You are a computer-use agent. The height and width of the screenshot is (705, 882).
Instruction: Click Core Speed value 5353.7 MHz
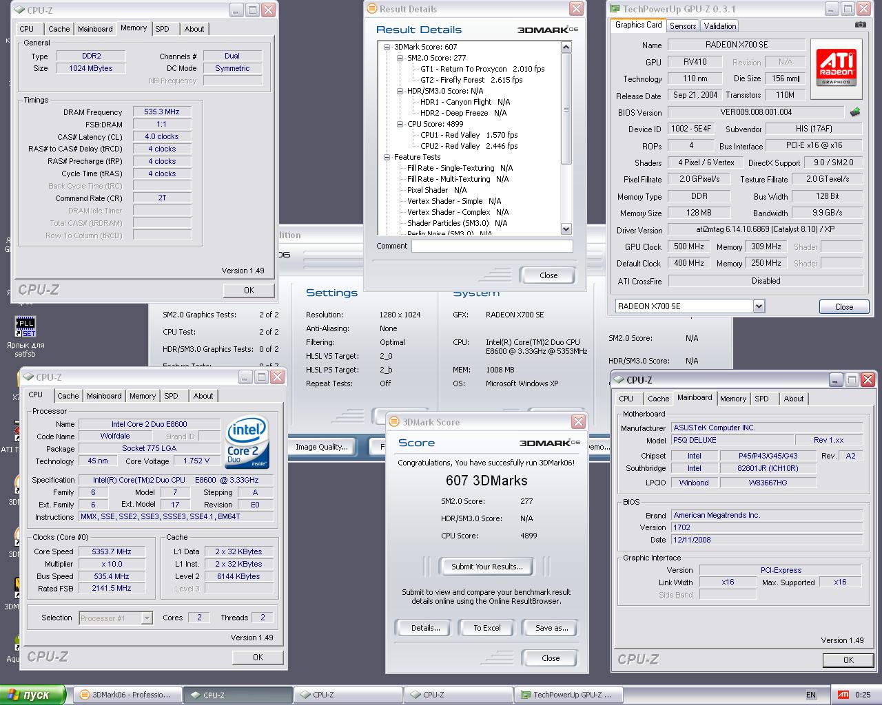click(112, 551)
